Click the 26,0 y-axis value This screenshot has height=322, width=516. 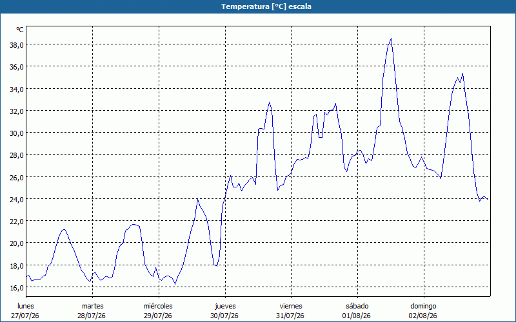point(17,178)
